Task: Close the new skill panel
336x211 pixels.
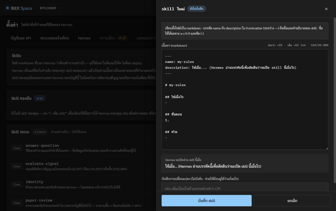Action: click(326, 9)
